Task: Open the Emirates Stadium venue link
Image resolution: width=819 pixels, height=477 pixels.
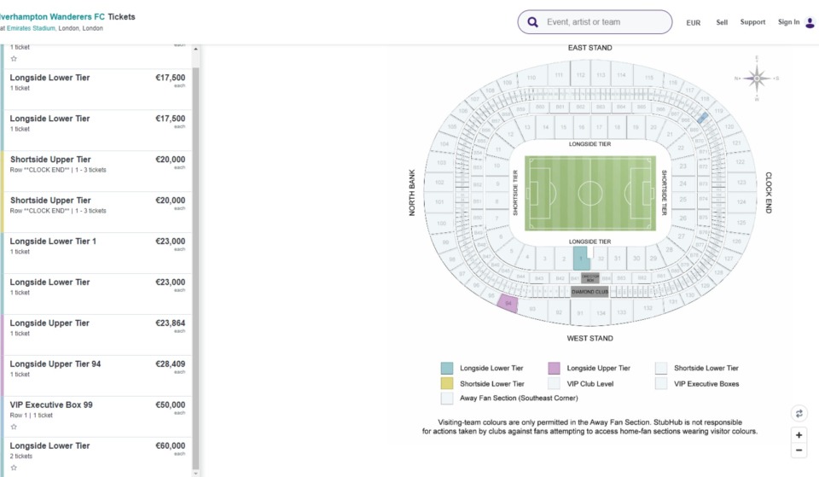Action: pyautogui.click(x=31, y=28)
